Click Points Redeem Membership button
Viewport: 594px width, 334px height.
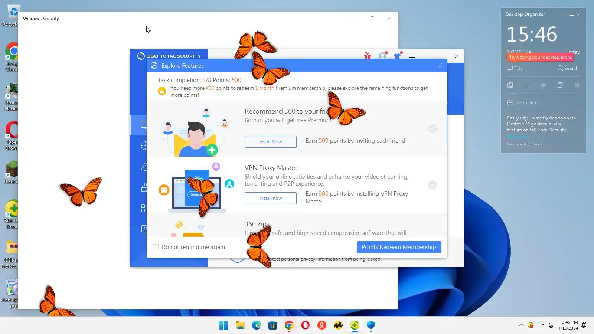[399, 247]
